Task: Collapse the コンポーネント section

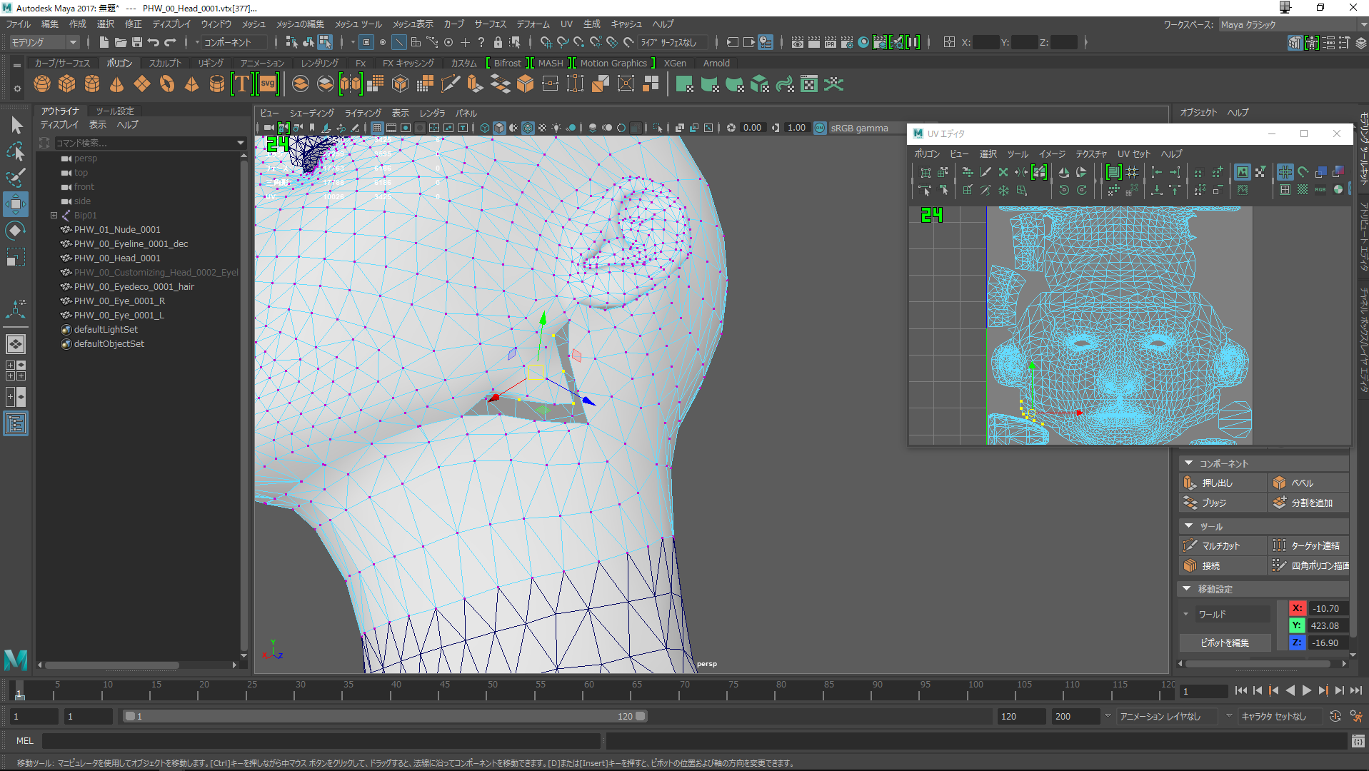Action: (1189, 463)
